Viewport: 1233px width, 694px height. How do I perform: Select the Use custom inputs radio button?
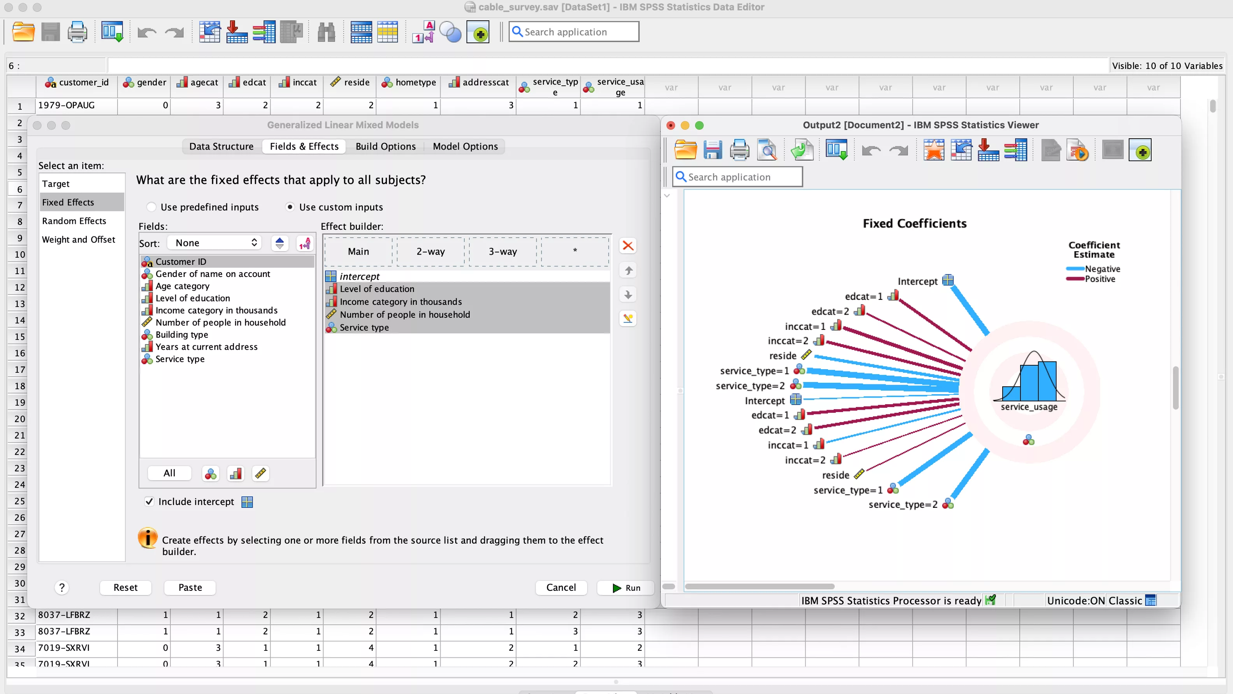click(x=290, y=206)
